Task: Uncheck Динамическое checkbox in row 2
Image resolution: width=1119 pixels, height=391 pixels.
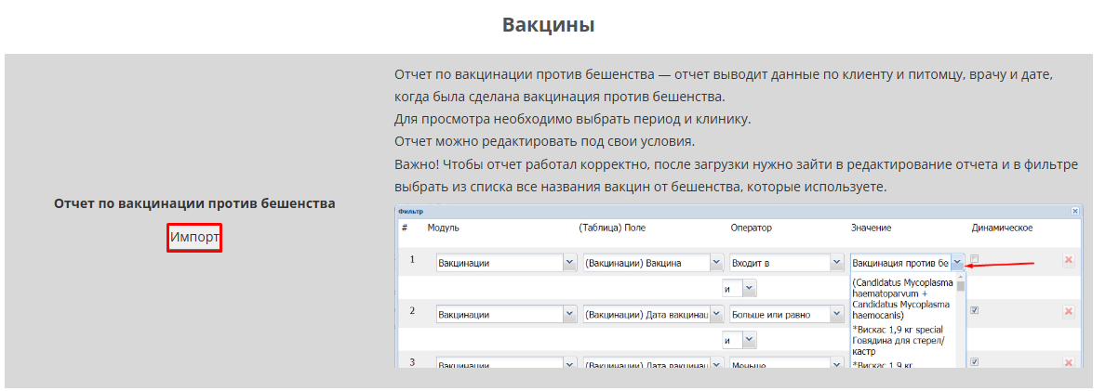Action: coord(974,311)
